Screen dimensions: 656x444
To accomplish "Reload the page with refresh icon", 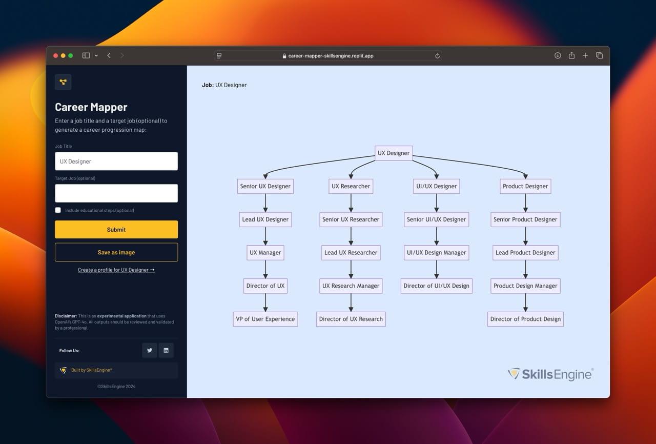I will [437, 56].
